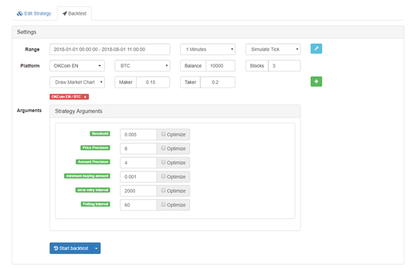Image resolution: width=412 pixels, height=268 pixels.
Task: Open the Draw Market Chart dropdown
Action: 77,82
